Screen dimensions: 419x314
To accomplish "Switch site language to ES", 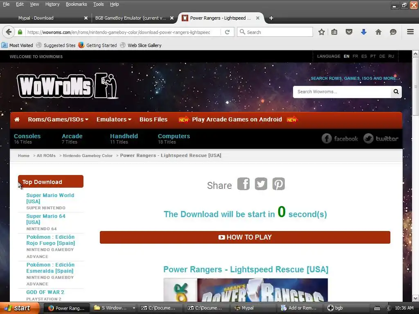I will [364, 56].
